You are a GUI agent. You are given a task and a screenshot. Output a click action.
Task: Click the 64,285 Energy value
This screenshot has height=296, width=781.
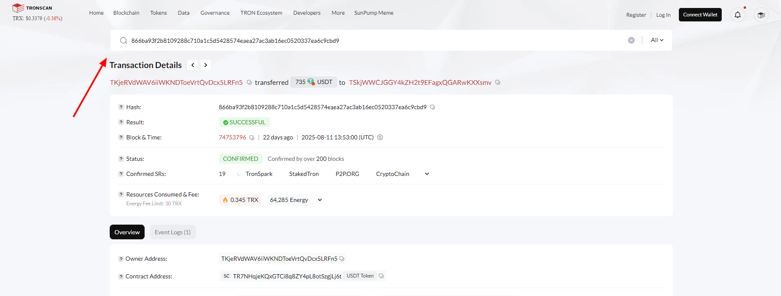(x=289, y=200)
